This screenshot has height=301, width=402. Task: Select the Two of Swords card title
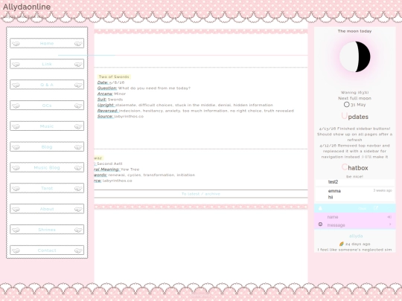pyautogui.click(x=114, y=77)
